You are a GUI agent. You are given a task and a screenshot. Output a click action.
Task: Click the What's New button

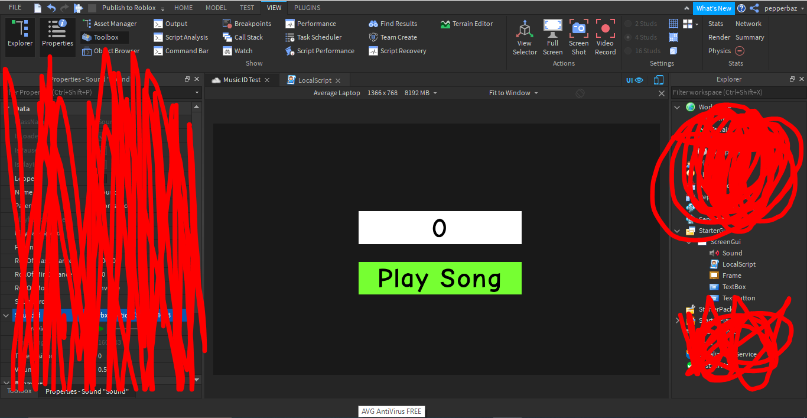click(714, 8)
